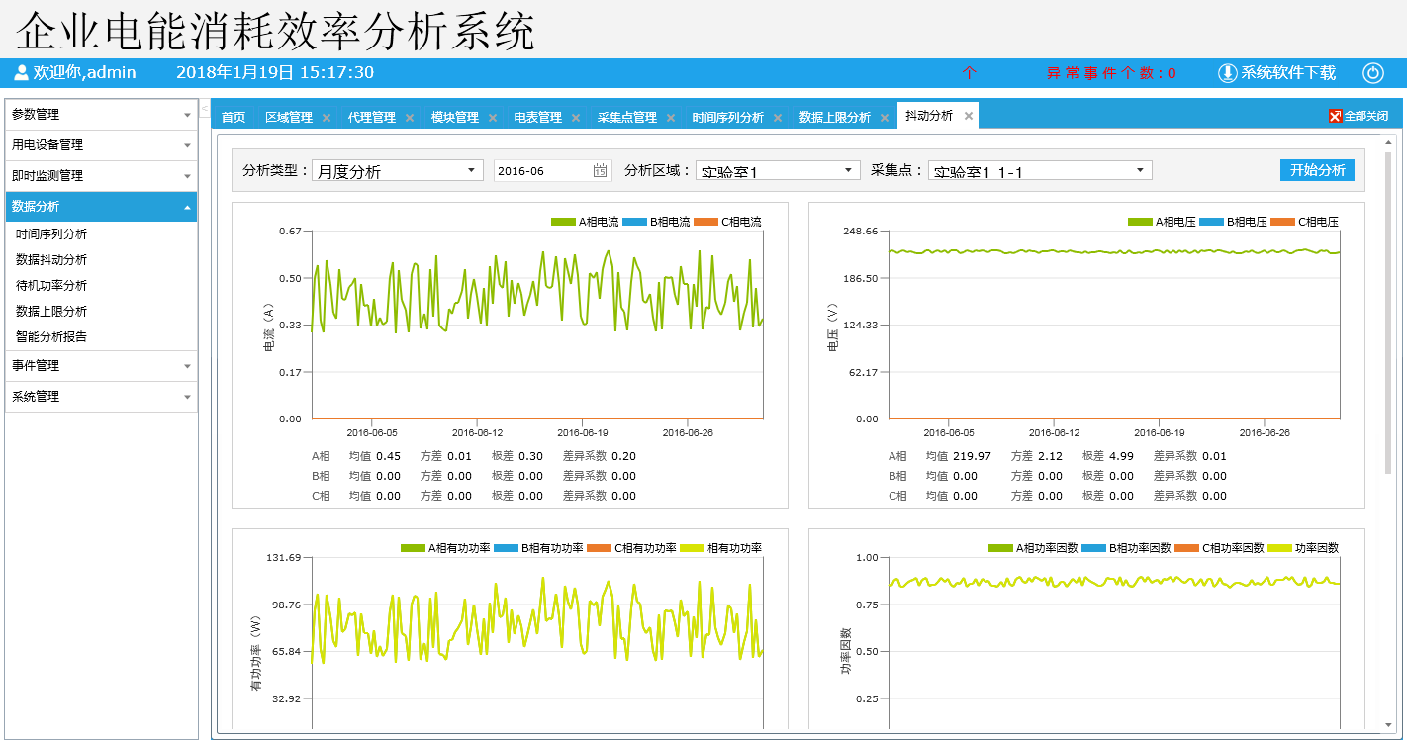Close the 区域管理 tab with its X
The image size is (1407, 744).
327,118
